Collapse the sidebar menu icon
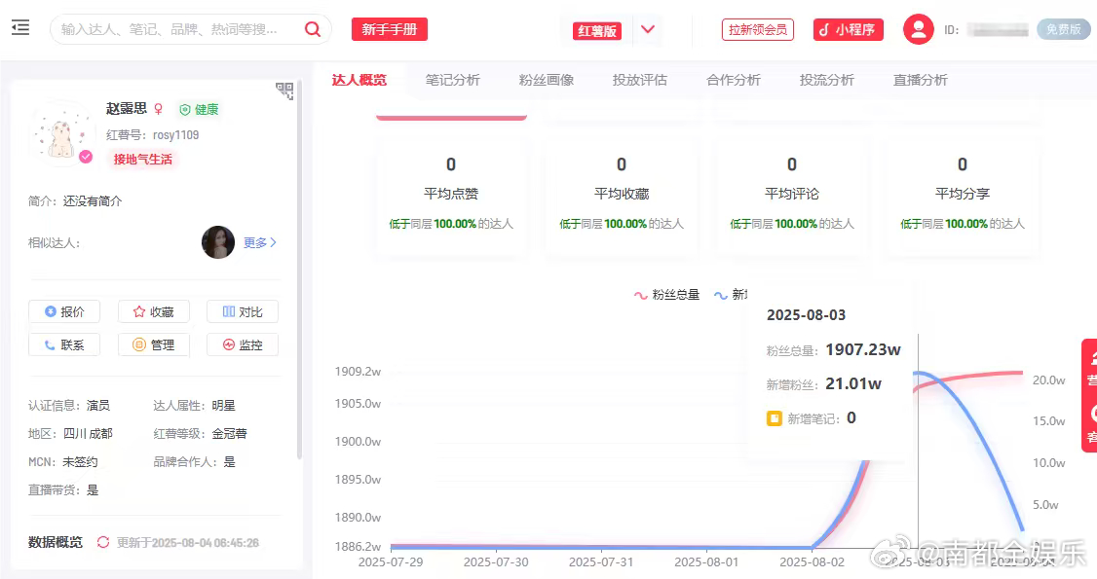Viewport: 1097px width, 579px height. pyautogui.click(x=20, y=28)
